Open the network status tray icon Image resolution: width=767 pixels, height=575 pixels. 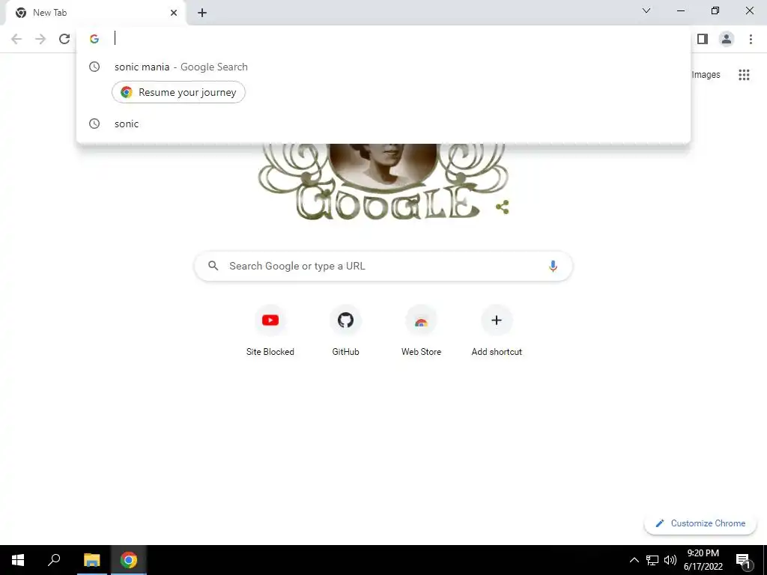coord(652,560)
